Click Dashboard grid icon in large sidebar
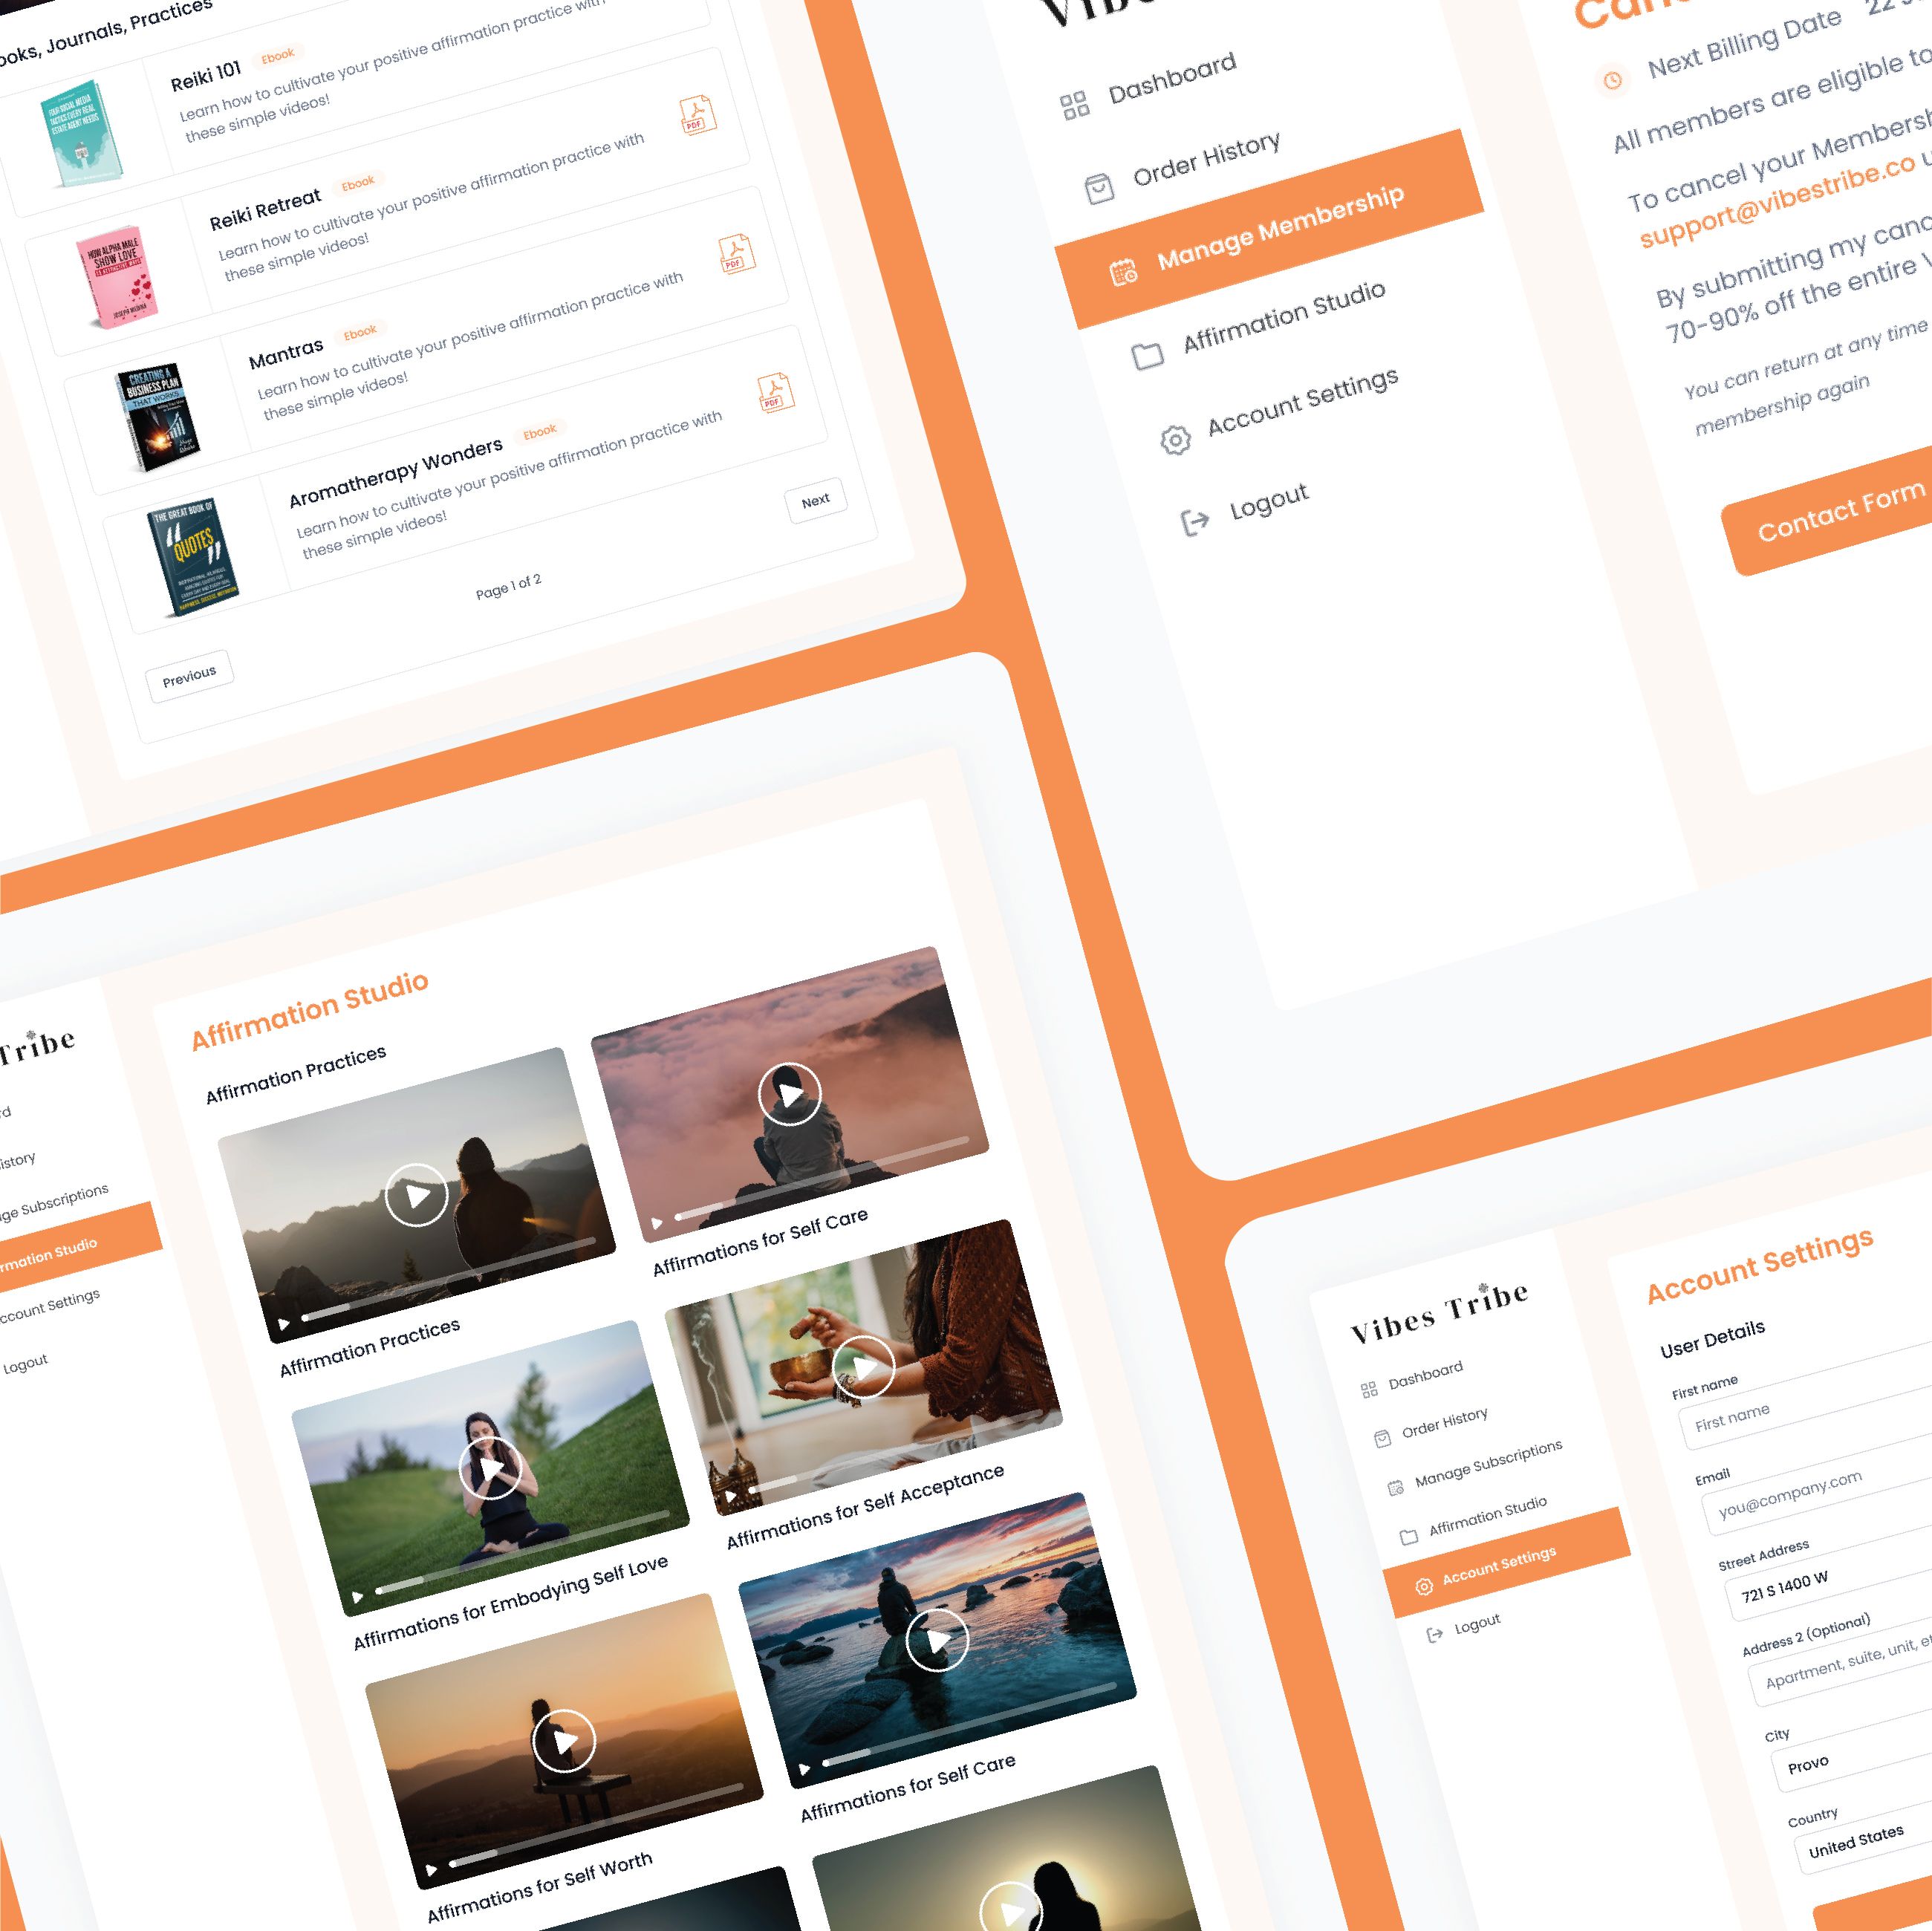 pyautogui.click(x=1074, y=105)
